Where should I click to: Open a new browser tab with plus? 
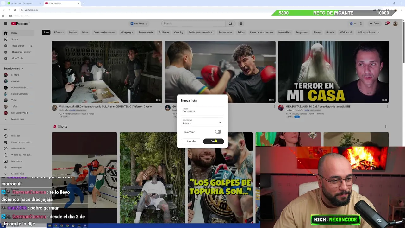84,3
